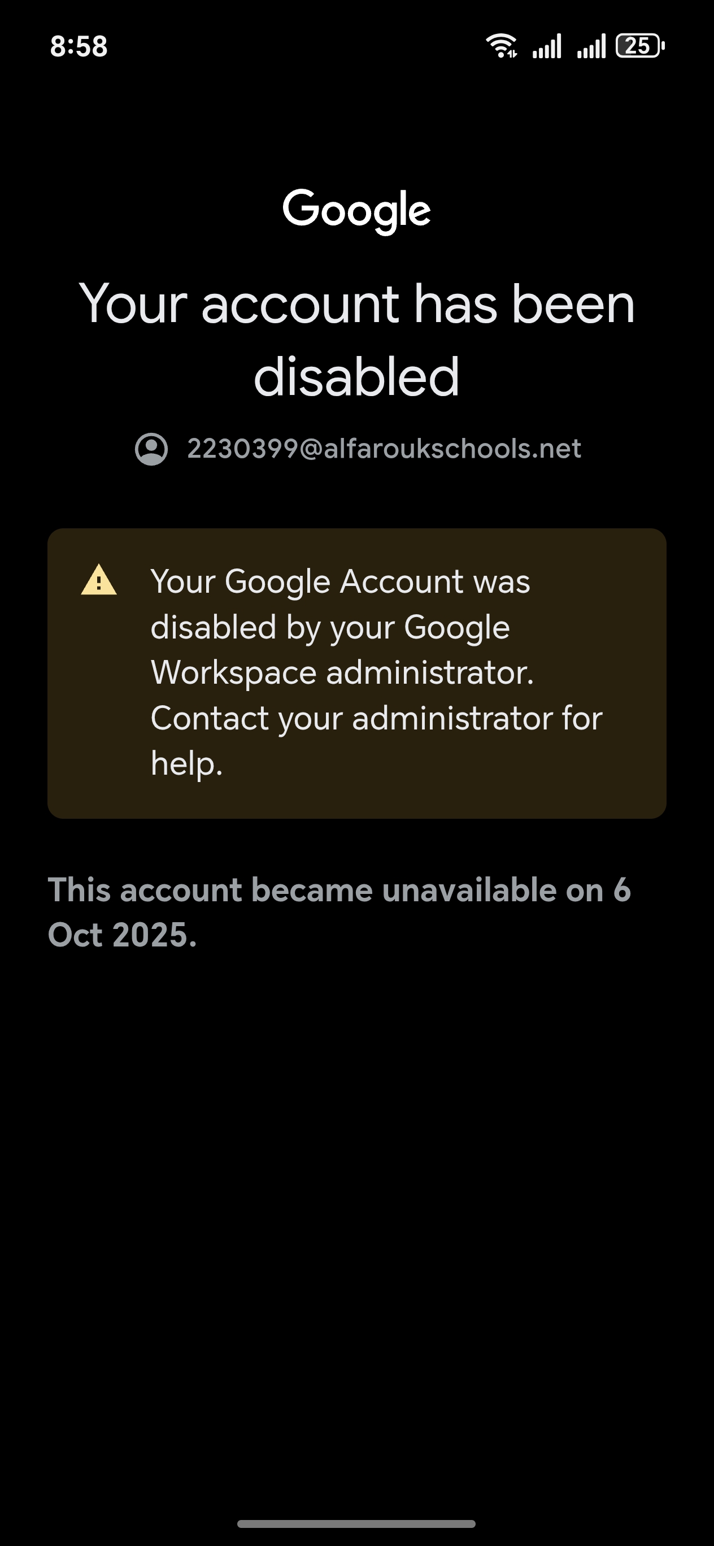714x1546 pixels.
Task: Tap the Wi-Fi status icon
Action: [x=501, y=46]
